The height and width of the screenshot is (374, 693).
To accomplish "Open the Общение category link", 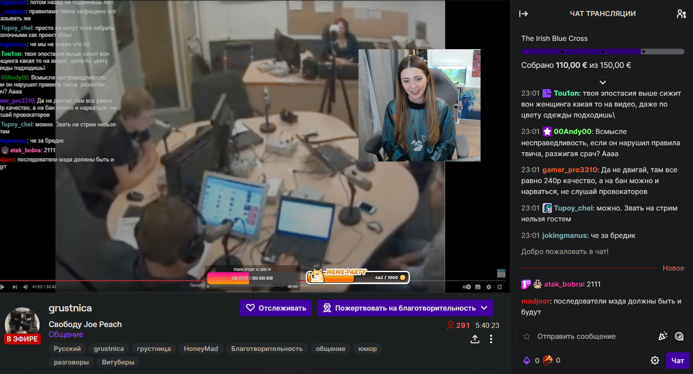I will point(66,334).
